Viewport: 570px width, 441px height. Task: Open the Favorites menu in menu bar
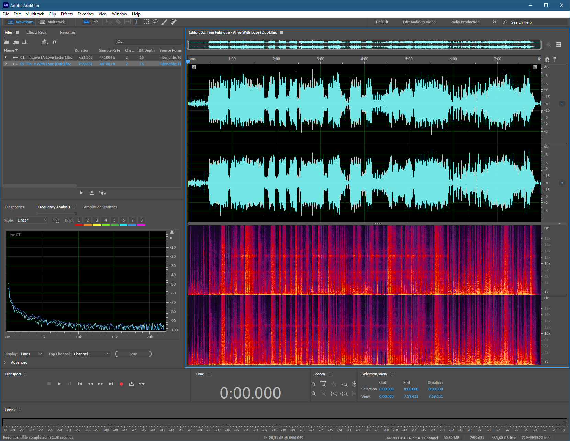(x=86, y=14)
